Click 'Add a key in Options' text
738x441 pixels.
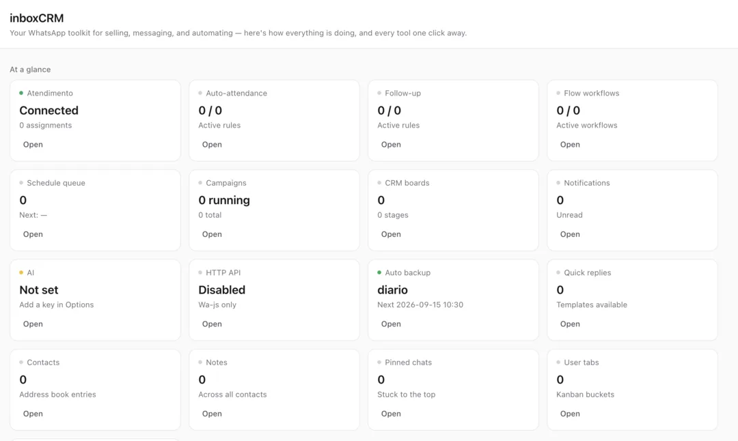tap(57, 304)
